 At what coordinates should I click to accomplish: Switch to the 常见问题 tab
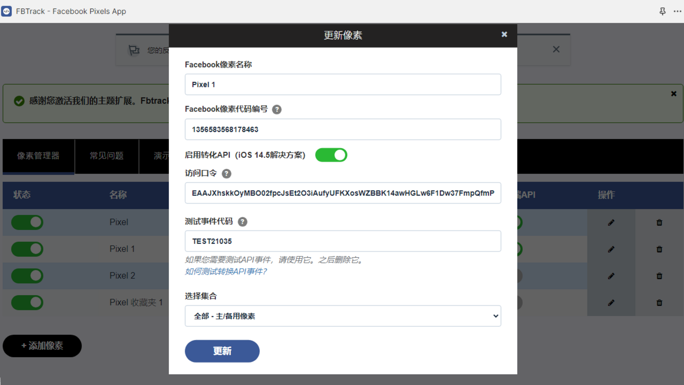[107, 156]
